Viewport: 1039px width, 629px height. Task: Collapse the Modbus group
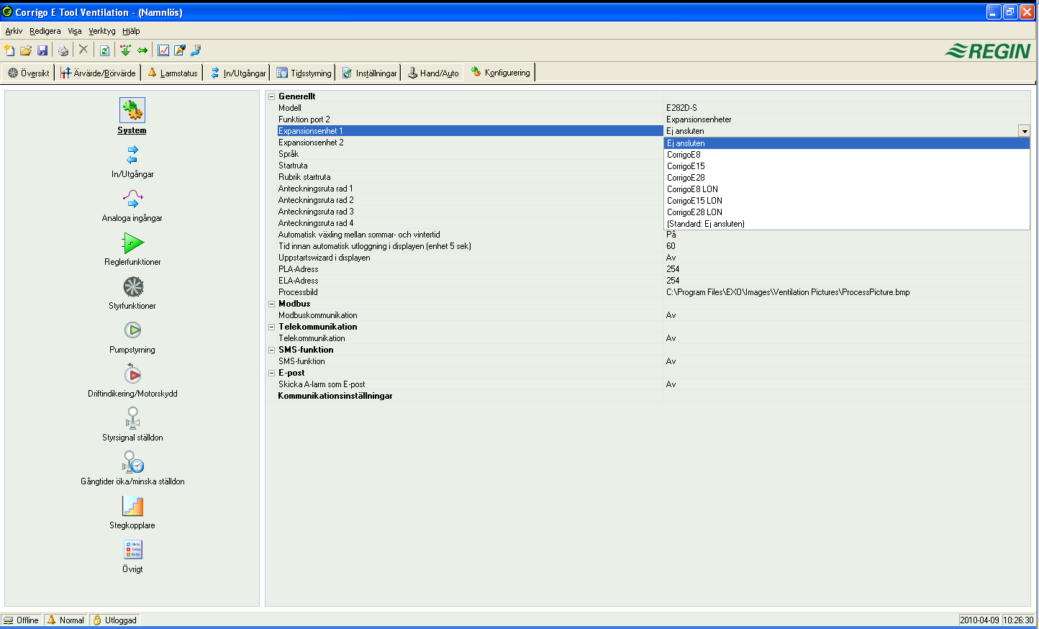[x=272, y=304]
